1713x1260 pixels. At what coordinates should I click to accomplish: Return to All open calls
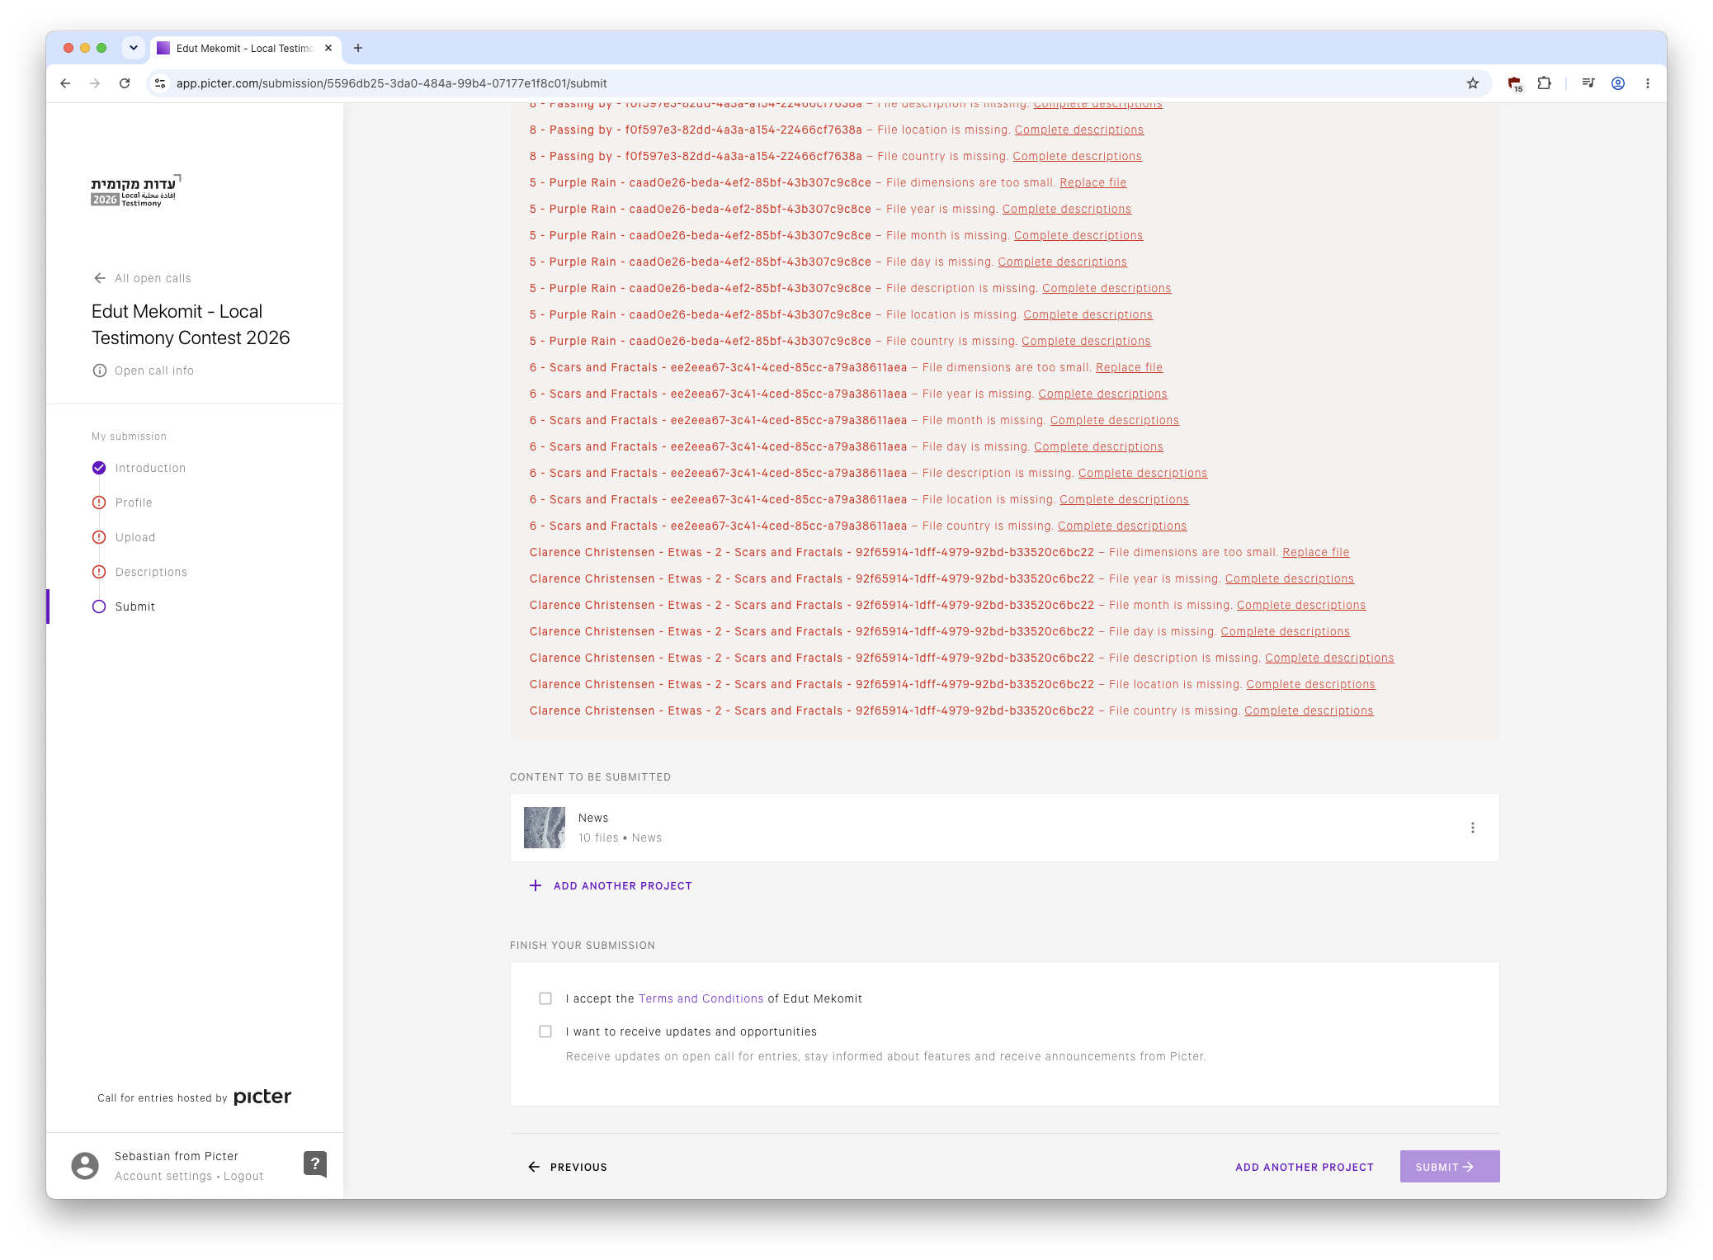pos(143,278)
